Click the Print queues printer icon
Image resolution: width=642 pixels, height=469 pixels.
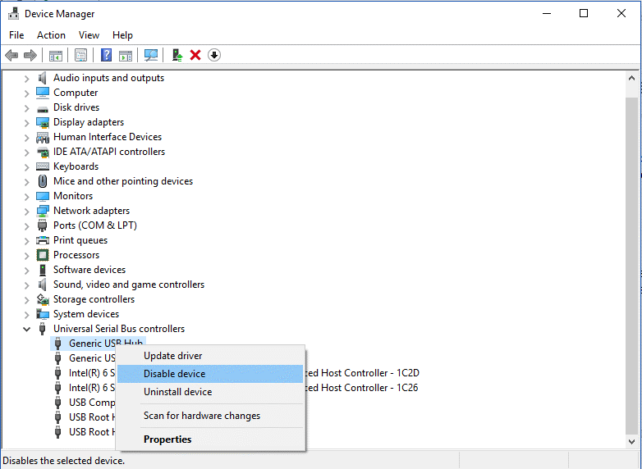pyautogui.click(x=43, y=240)
